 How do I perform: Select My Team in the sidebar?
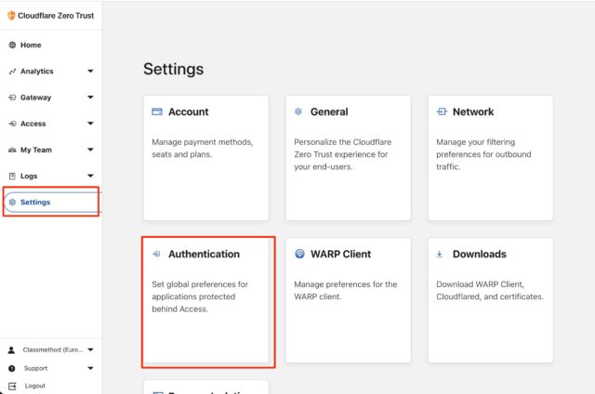[x=36, y=150]
